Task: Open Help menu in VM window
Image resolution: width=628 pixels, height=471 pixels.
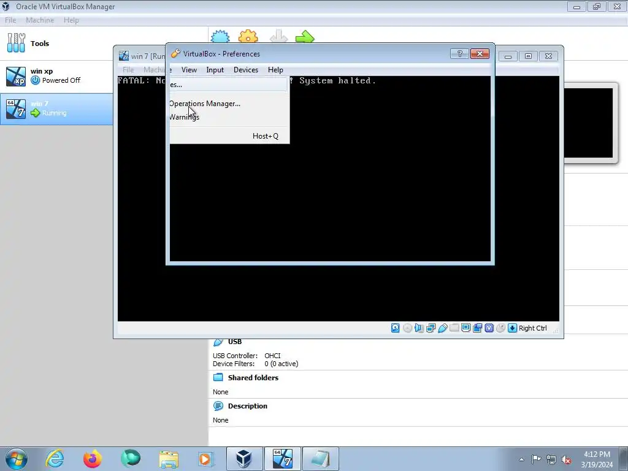Action: [275, 70]
